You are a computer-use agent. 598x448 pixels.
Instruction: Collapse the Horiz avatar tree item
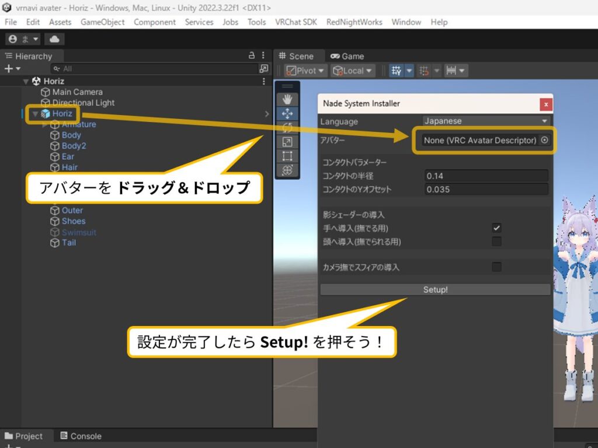point(36,114)
